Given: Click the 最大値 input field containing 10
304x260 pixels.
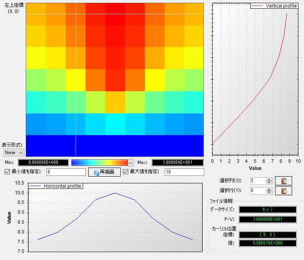Looking at the screenshot, I should click(184, 172).
